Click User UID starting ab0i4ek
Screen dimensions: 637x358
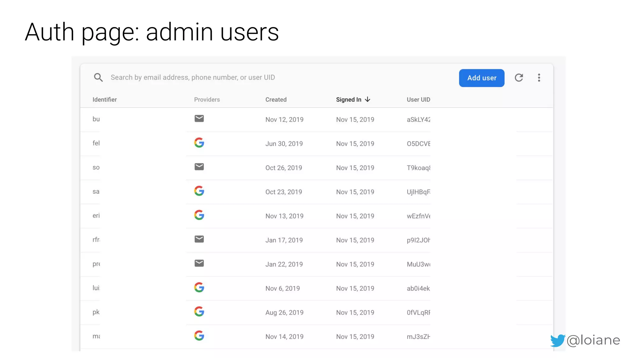(418, 288)
